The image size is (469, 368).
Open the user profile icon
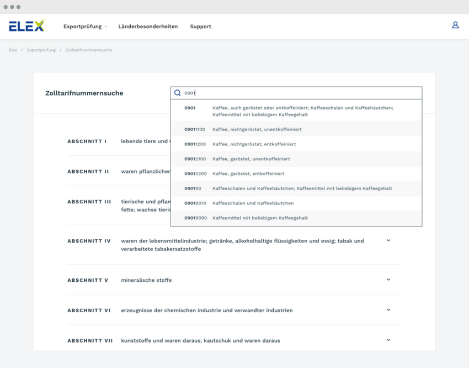455,25
